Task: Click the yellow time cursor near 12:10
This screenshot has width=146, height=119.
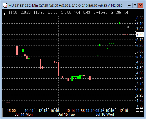Action: pos(120,111)
